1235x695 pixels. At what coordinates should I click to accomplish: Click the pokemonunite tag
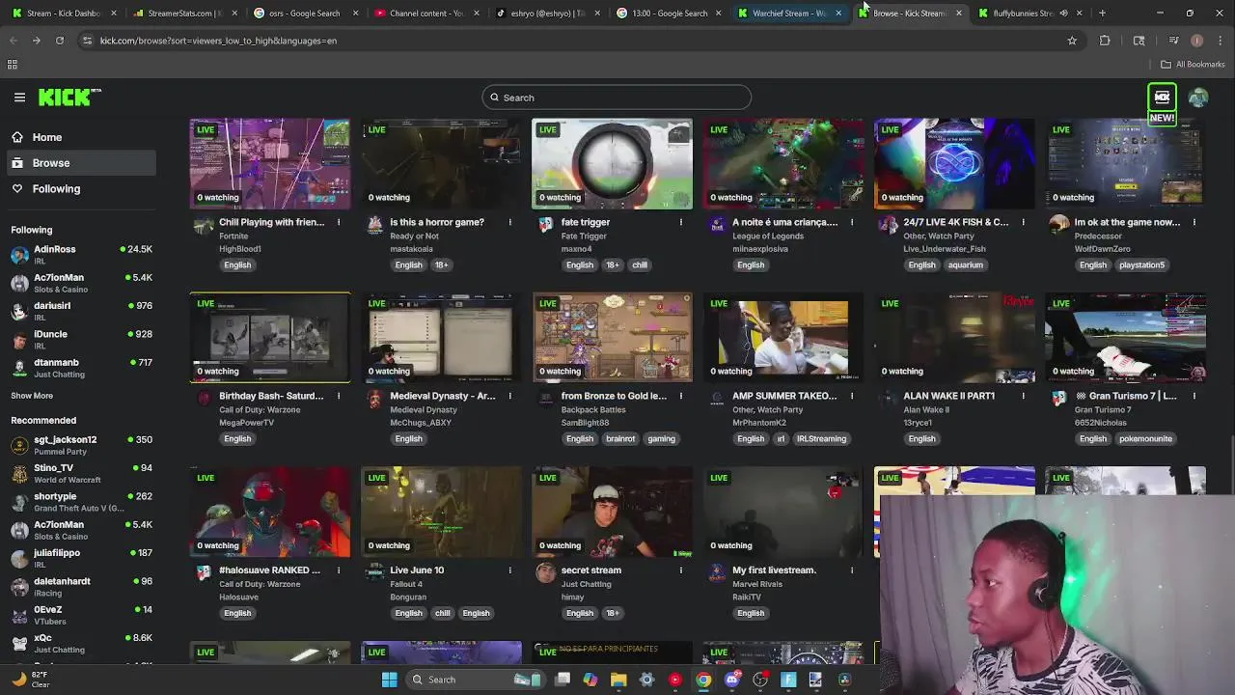click(1145, 439)
